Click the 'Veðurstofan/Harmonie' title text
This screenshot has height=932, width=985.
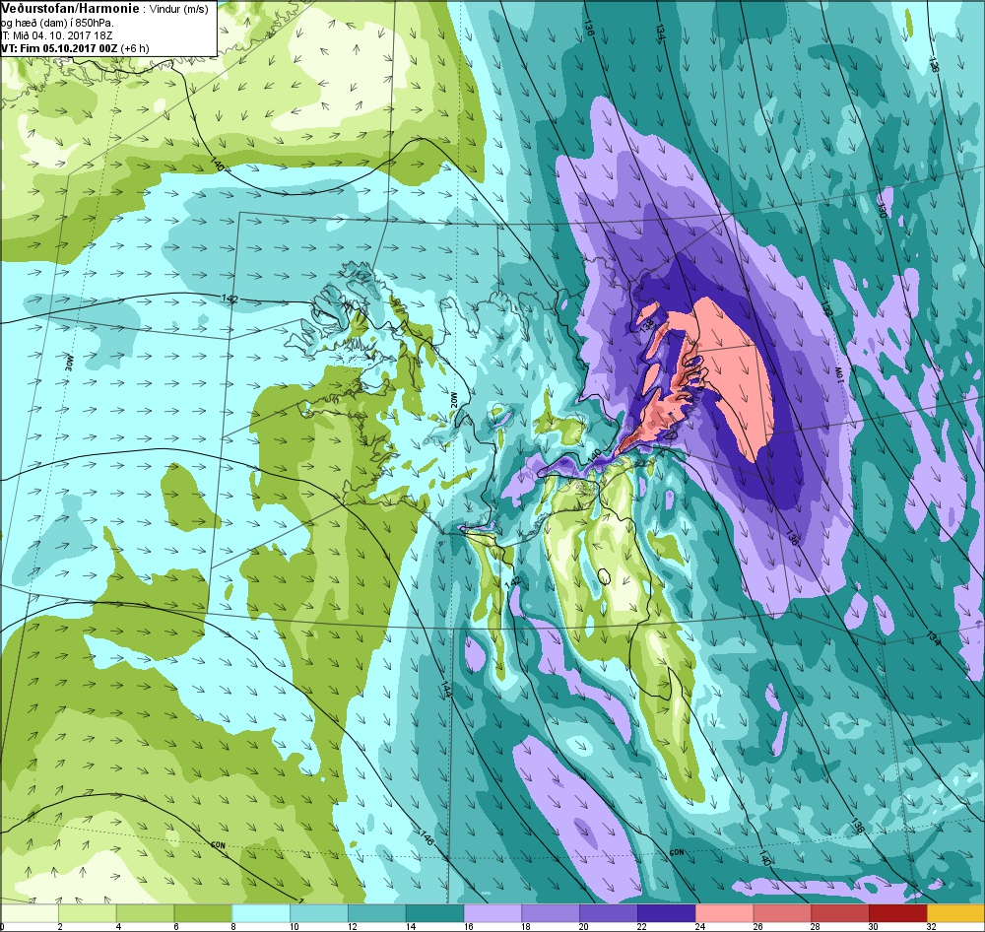[70, 9]
